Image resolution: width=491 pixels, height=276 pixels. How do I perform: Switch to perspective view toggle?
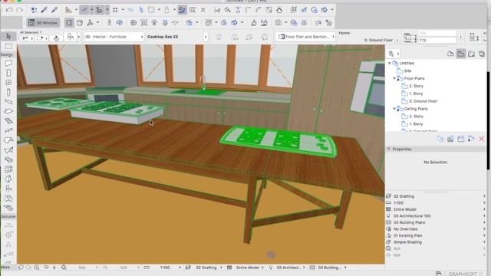click(x=69, y=22)
